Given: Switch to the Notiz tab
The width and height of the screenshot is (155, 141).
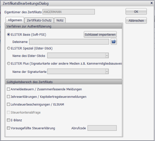Looking at the screenshot, I should coord(60,20).
